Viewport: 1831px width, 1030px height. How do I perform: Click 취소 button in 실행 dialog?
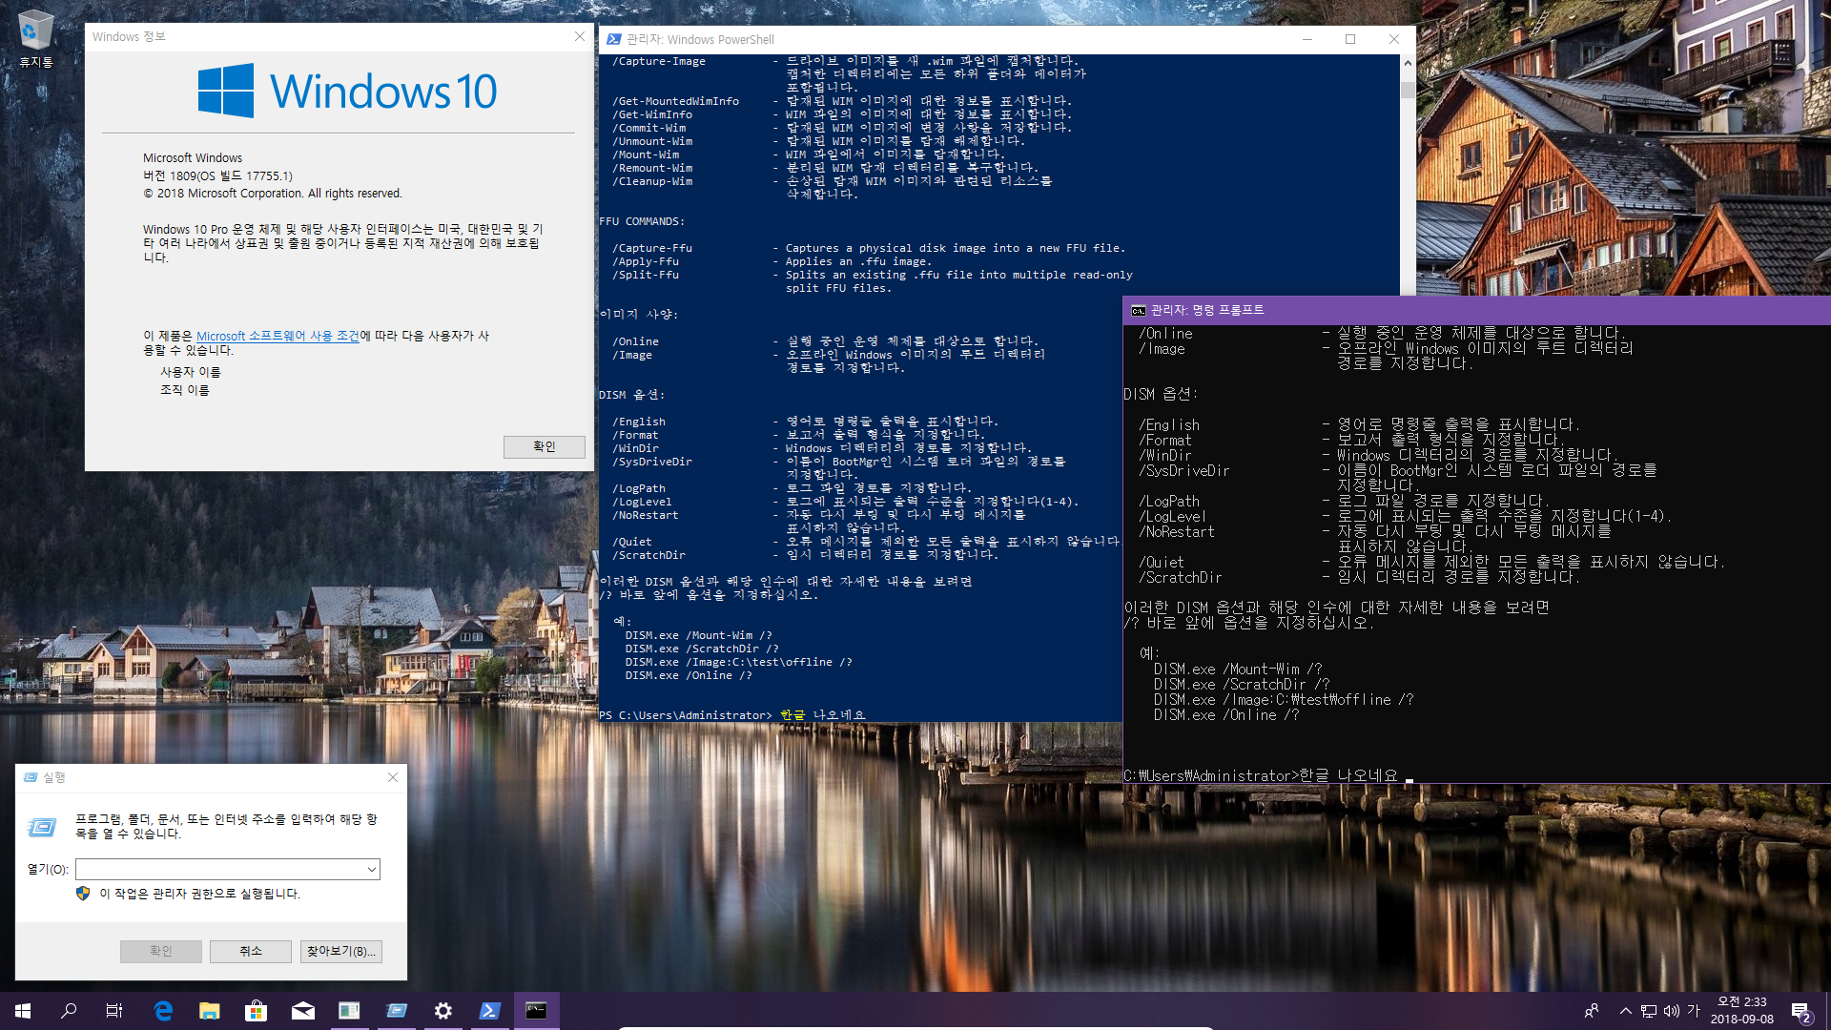coord(250,951)
